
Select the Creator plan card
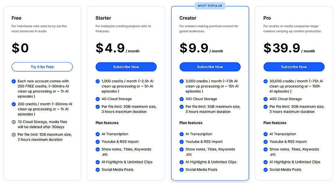point(210,38)
